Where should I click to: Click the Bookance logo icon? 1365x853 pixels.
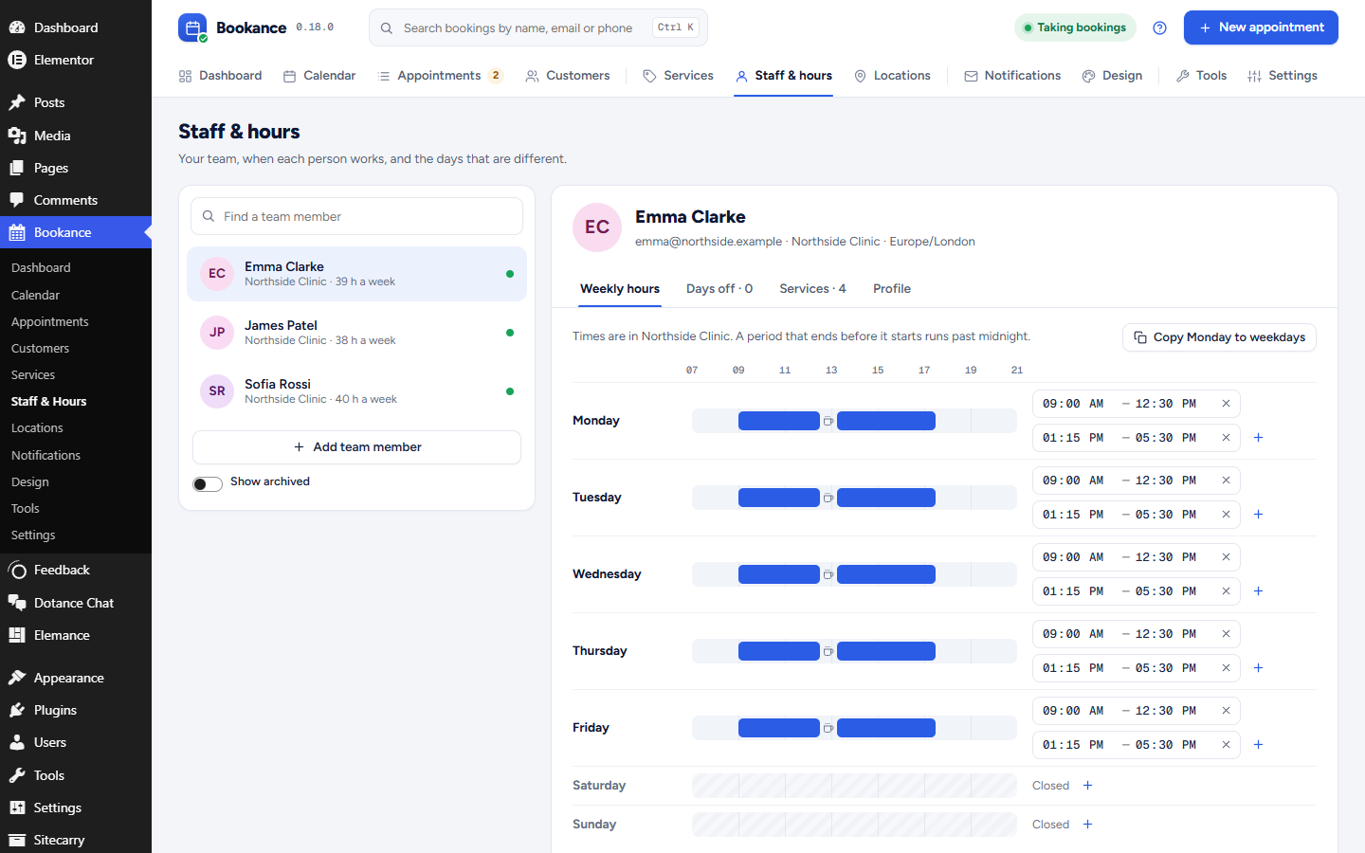click(192, 27)
